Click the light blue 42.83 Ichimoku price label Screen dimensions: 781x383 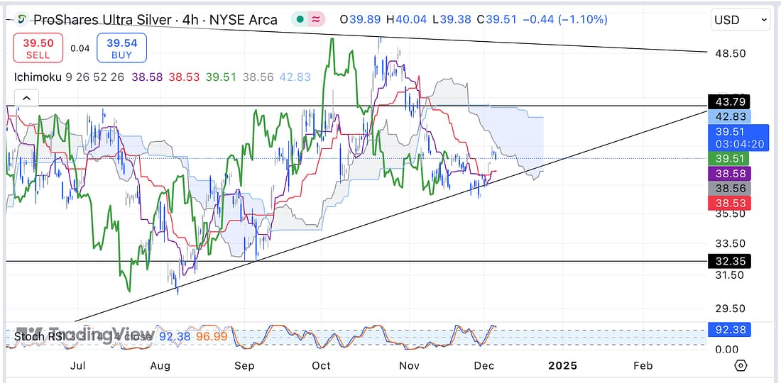click(729, 116)
